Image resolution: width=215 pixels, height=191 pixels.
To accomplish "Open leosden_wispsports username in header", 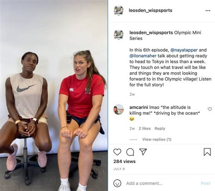I will click(x=151, y=10).
